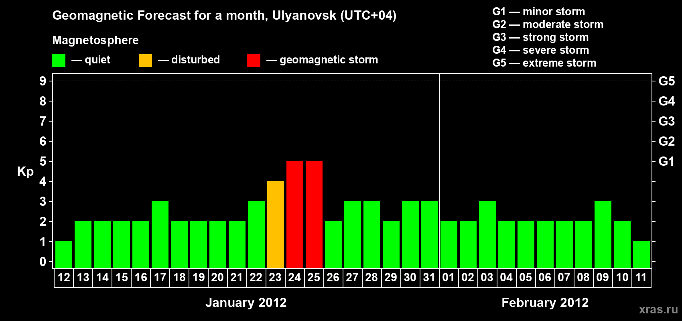Viewport: 682px width, 321px height.
Task: Click the green bar for January 12
Action: [x=64, y=254]
